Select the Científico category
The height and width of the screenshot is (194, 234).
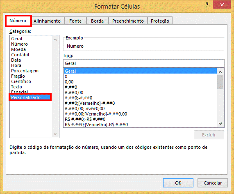tap(21, 81)
